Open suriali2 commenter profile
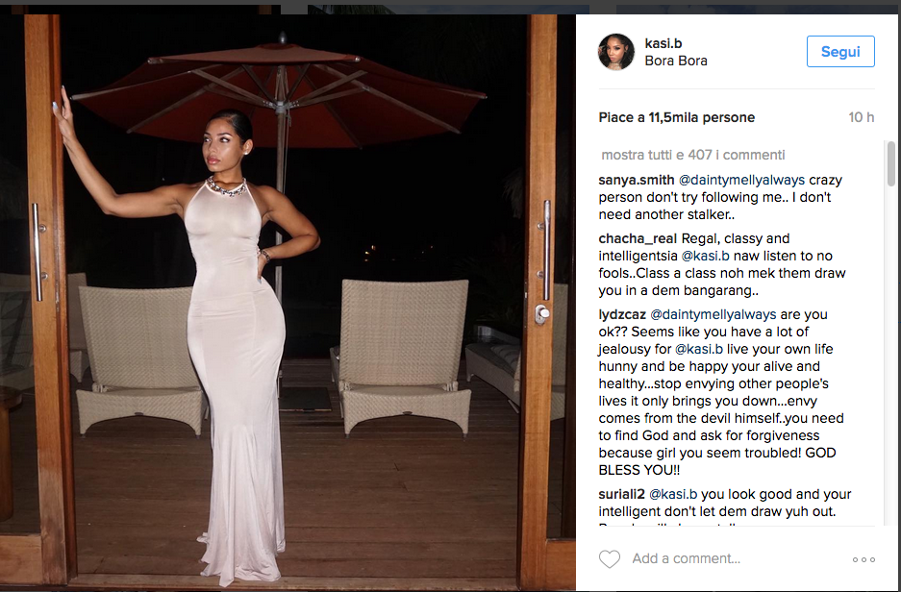Image resolution: width=901 pixels, height=592 pixels. point(622,494)
